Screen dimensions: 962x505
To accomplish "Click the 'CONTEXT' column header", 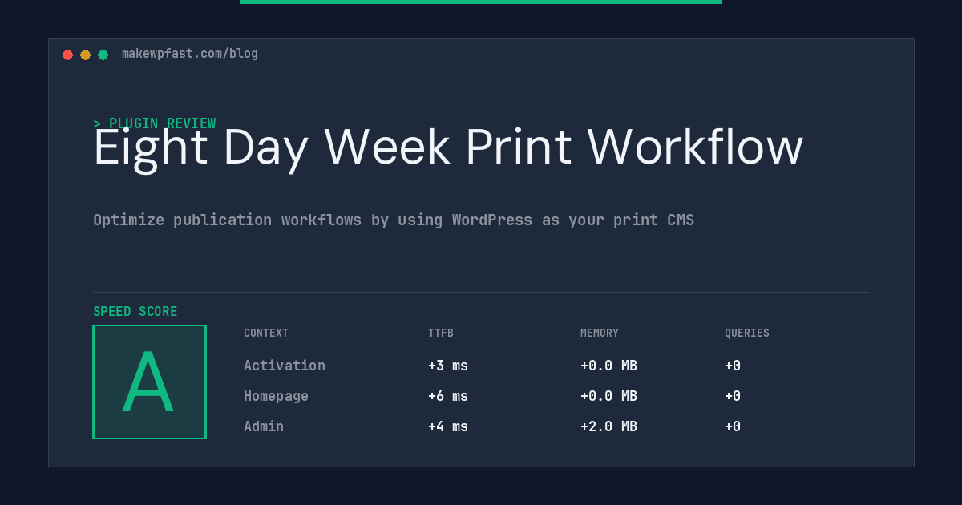I will pos(266,333).
